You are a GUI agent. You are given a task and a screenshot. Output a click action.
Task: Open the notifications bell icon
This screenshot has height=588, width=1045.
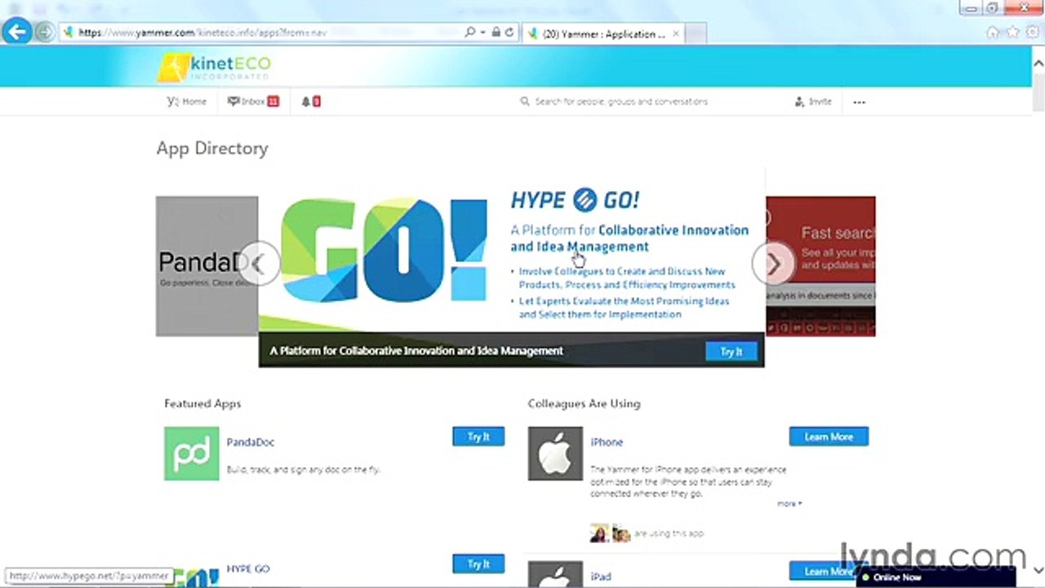pyautogui.click(x=311, y=101)
